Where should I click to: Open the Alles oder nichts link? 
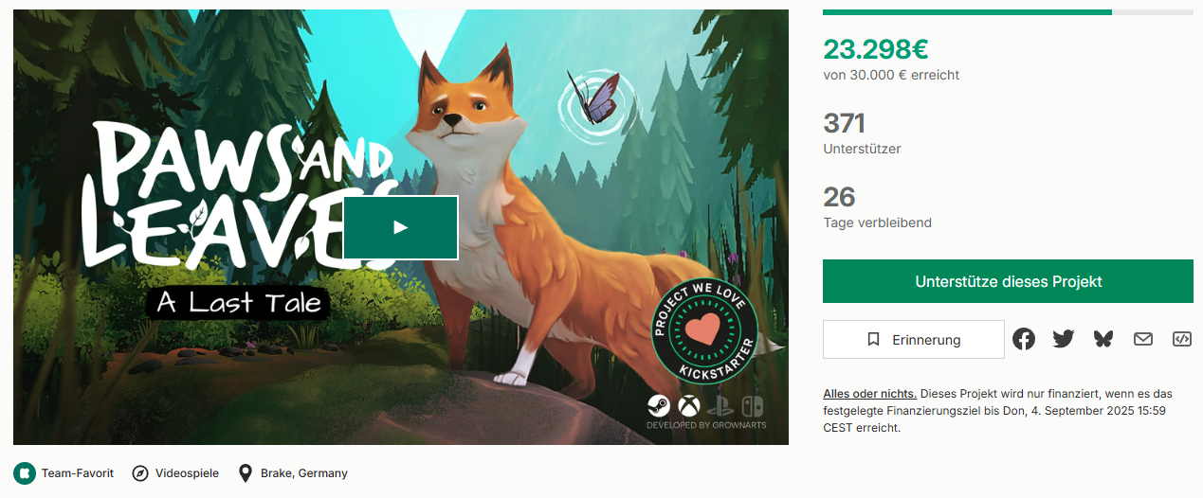pyautogui.click(x=869, y=394)
